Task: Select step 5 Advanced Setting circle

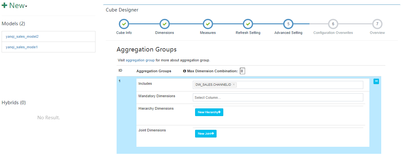Action: pyautogui.click(x=288, y=24)
